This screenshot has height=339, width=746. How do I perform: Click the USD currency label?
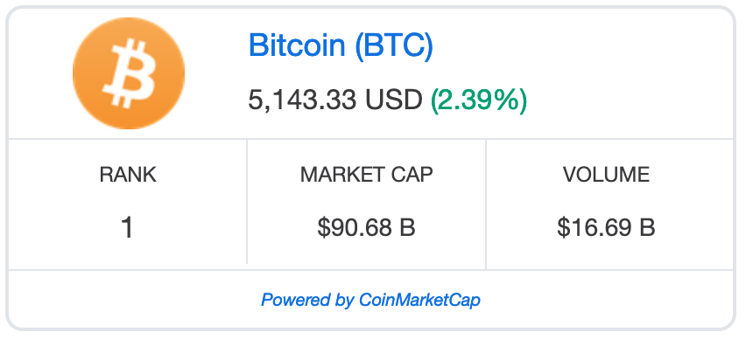[x=393, y=100]
